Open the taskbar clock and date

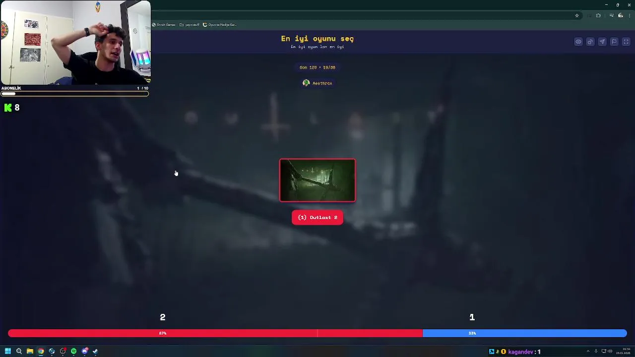pyautogui.click(x=623, y=352)
